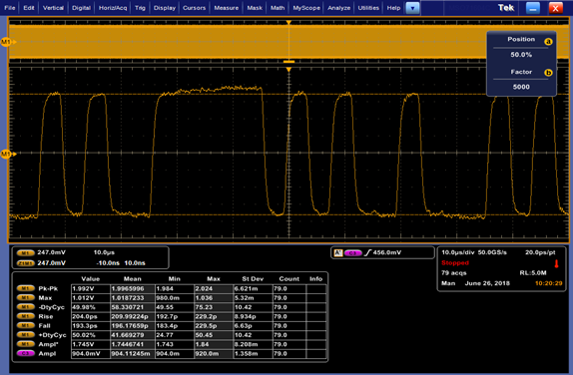Select the Factor knob 'b' indicator
Image resolution: width=573 pixels, height=375 pixels.
tap(548, 72)
